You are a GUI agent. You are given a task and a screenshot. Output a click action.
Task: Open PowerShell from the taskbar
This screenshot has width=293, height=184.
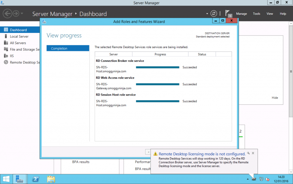pos(35,179)
